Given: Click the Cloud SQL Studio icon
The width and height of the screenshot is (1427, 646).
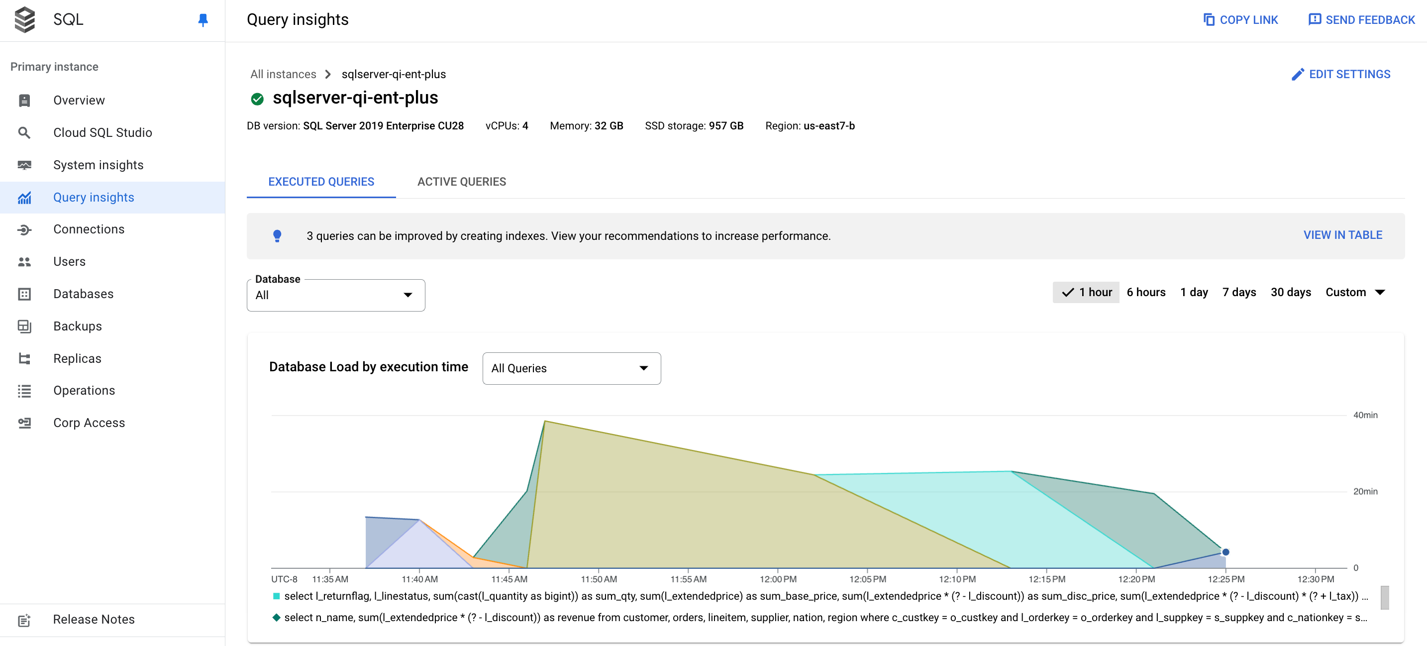Looking at the screenshot, I should pos(25,133).
